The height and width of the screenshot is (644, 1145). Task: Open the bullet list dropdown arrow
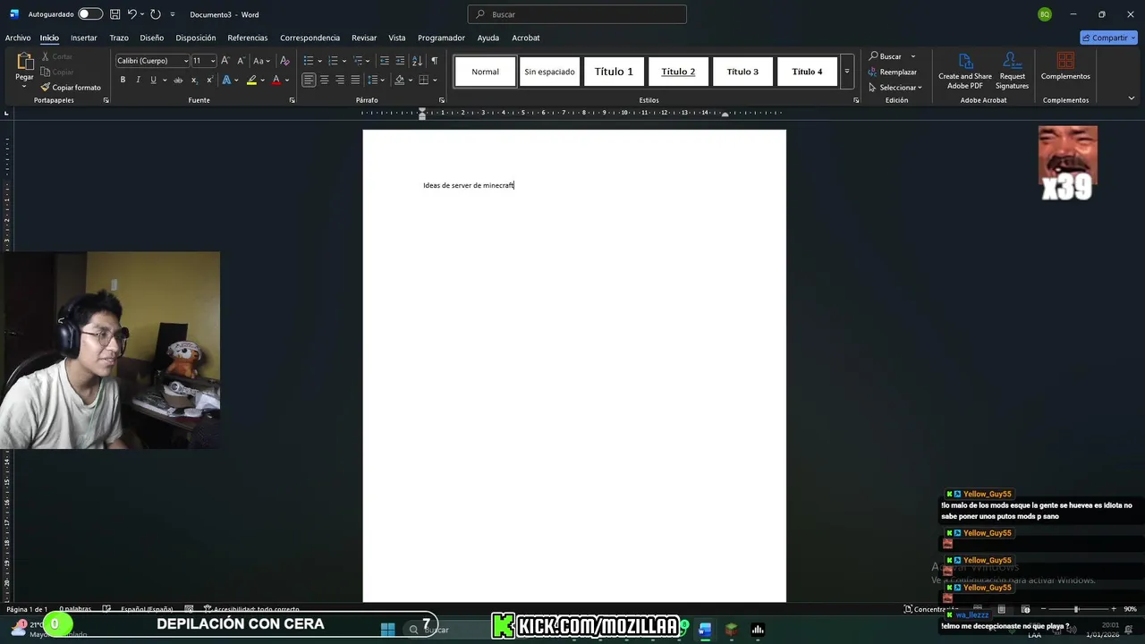(319, 61)
